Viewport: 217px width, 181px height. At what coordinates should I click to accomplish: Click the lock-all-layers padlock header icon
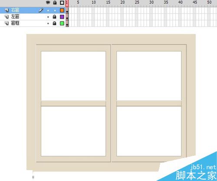[x=55, y=3]
